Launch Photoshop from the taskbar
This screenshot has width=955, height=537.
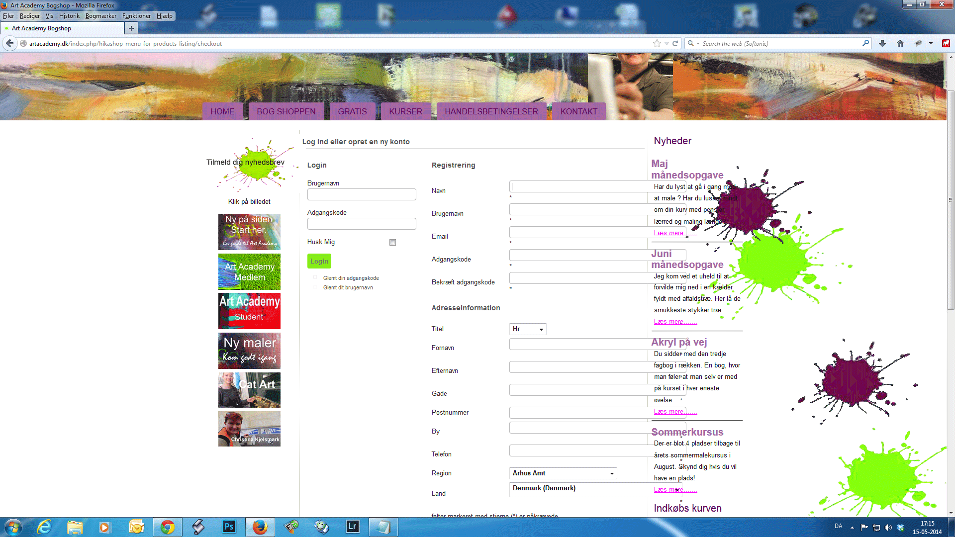pos(229,527)
